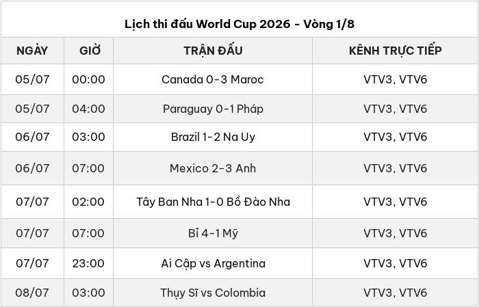Viewport: 479px width, 307px height.
Task: Click the Mexico 2-3 Anh match cell
Action: 213,168
